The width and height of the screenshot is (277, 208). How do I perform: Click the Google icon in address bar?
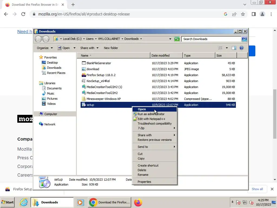tap(225, 14)
